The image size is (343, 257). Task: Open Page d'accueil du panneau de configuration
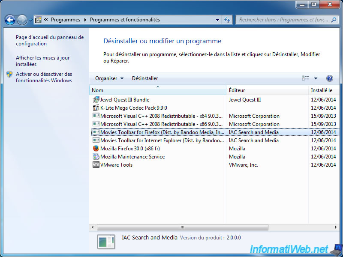[x=50, y=40]
